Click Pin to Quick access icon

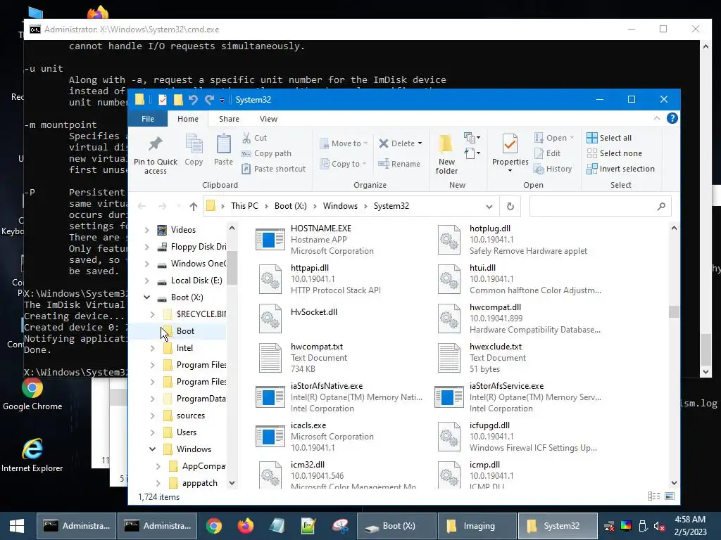pyautogui.click(x=156, y=155)
